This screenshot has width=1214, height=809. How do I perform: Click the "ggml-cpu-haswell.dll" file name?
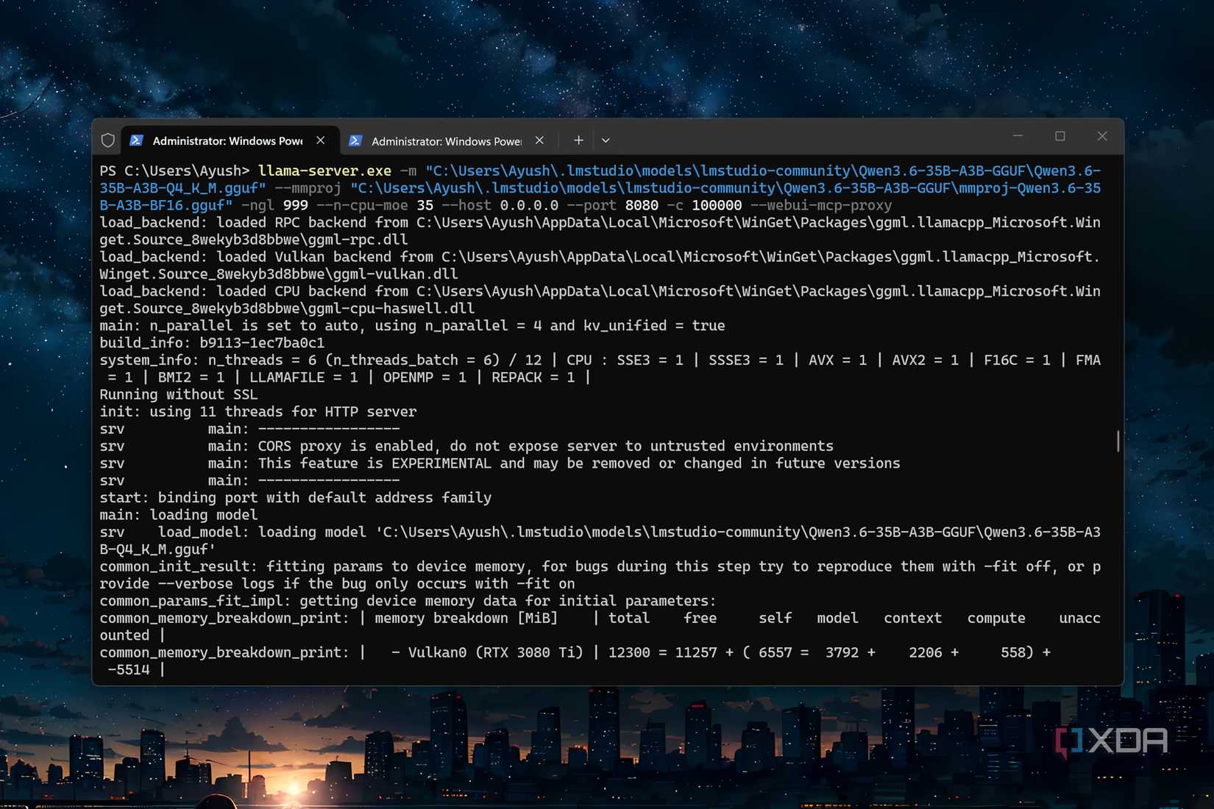pos(391,309)
